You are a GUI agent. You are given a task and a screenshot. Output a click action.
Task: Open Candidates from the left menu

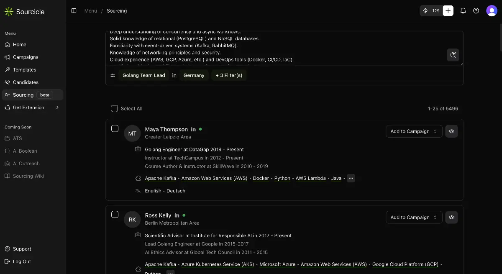[26, 82]
